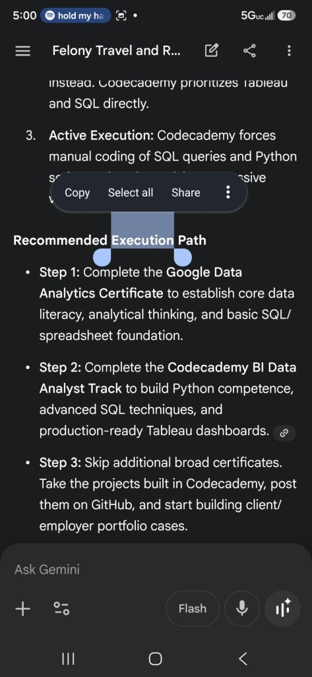Tap the microphone voice input button

point(242,608)
